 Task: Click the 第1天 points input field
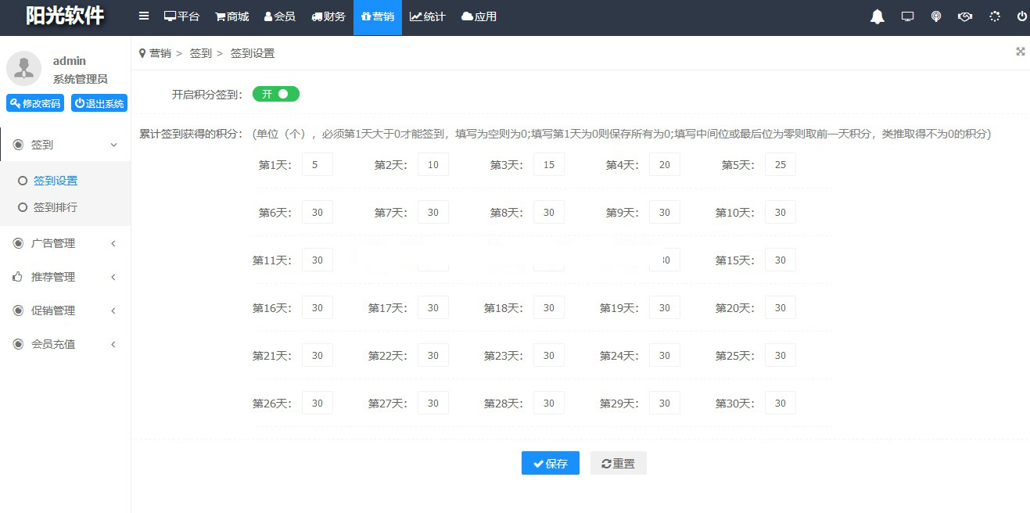(x=317, y=165)
